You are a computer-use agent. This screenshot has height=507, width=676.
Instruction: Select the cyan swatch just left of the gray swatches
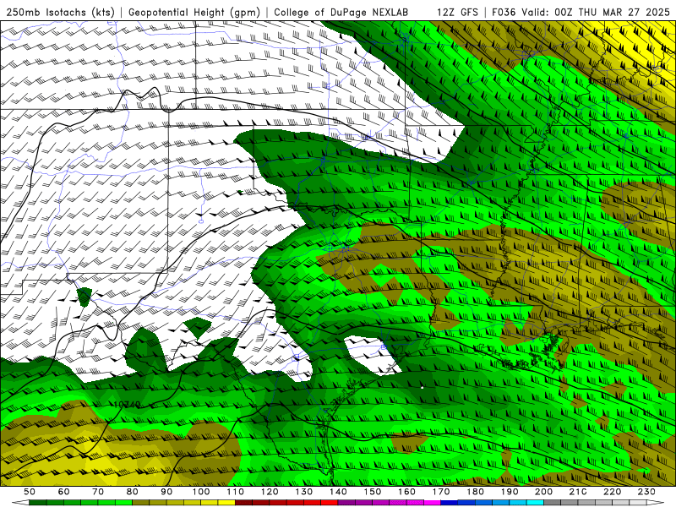click(x=536, y=503)
